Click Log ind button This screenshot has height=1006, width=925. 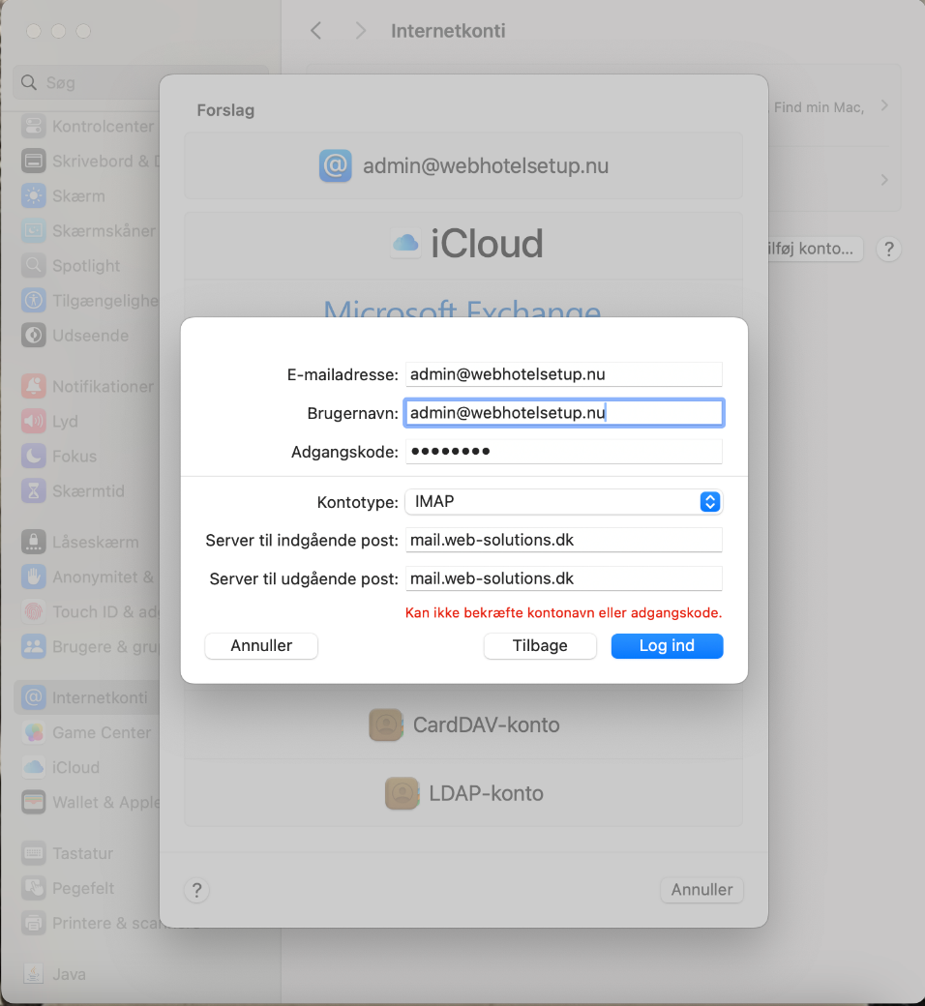point(667,645)
